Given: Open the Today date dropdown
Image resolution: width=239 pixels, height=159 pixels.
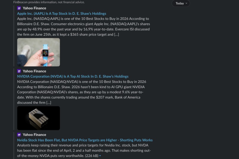Looking at the screenshot, I should click(x=181, y=3).
